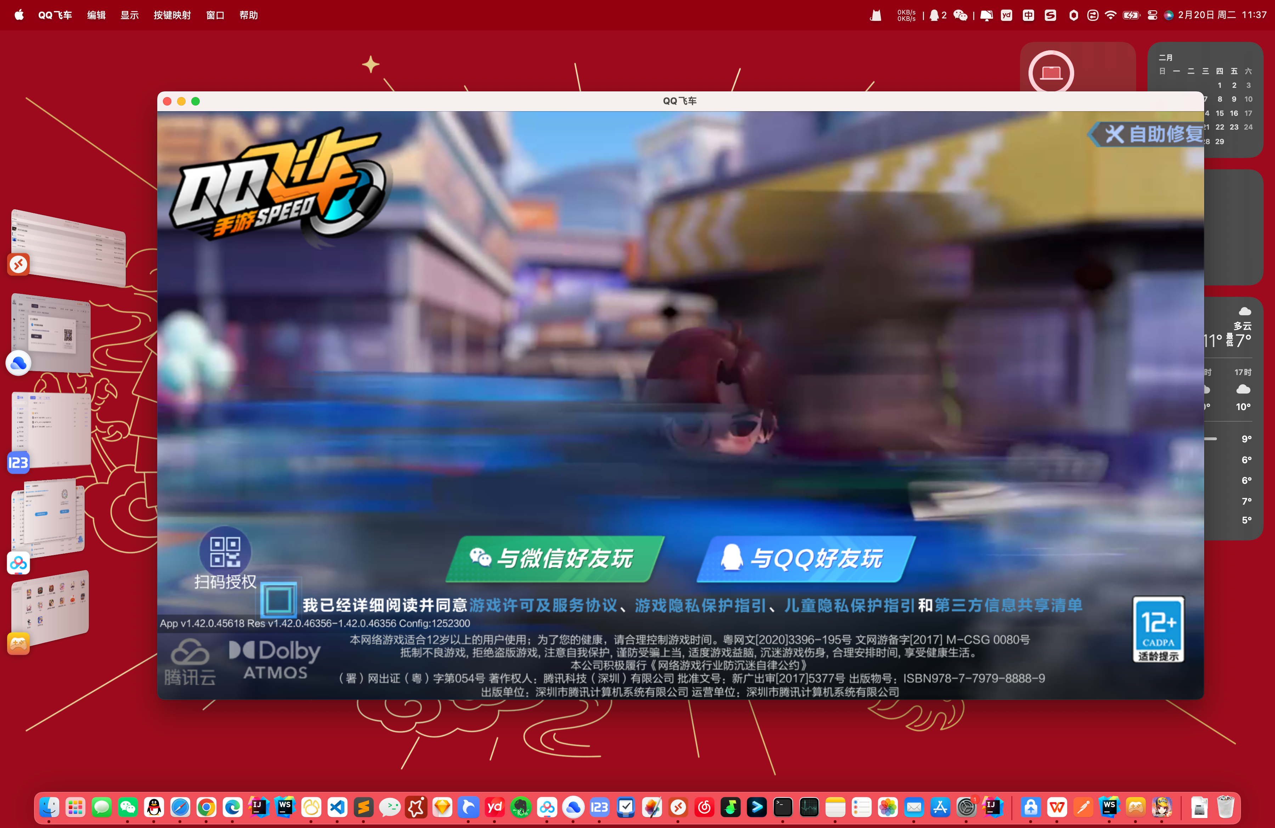The height and width of the screenshot is (828, 1275).
Task: Click the 中 input source icon
Action: pyautogui.click(x=1028, y=15)
